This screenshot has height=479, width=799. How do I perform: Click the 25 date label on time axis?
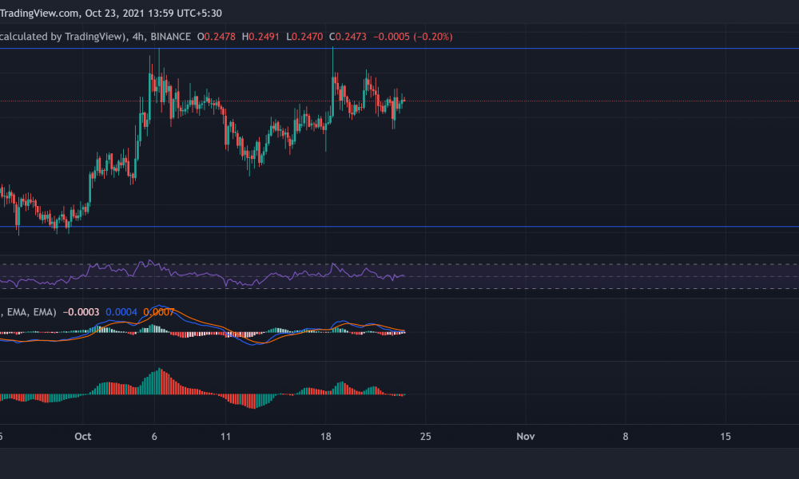click(426, 436)
